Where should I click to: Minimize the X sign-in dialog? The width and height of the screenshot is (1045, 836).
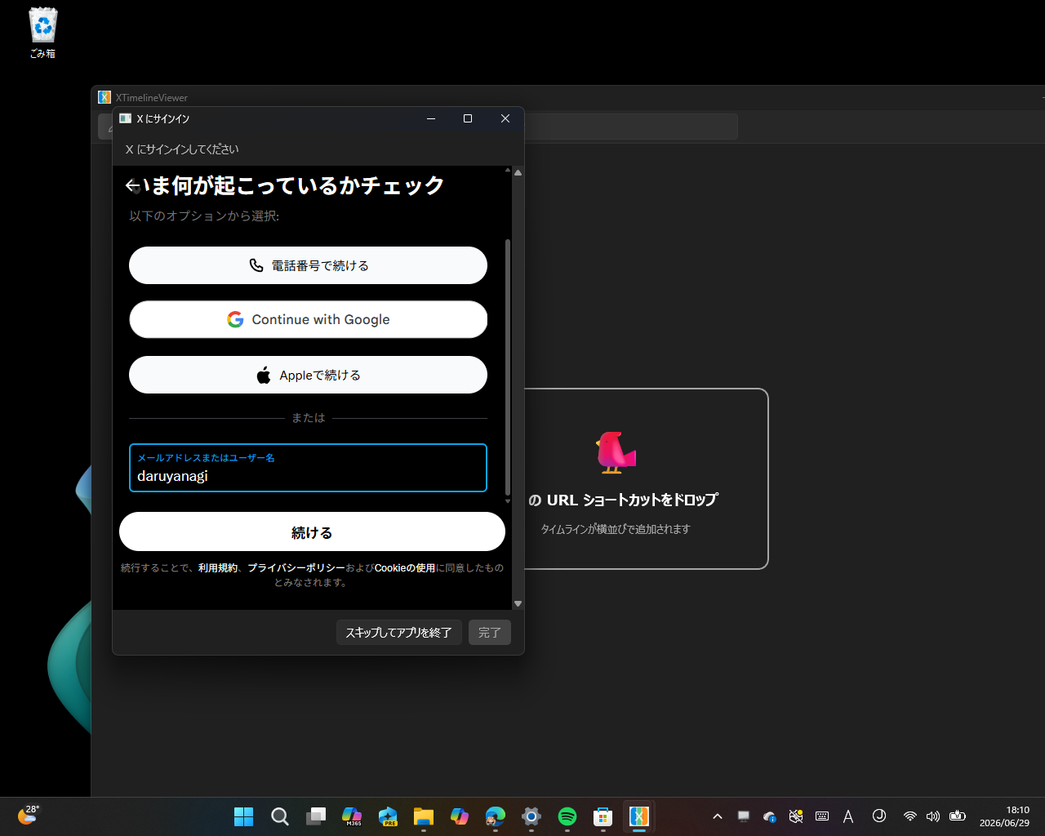pyautogui.click(x=431, y=118)
